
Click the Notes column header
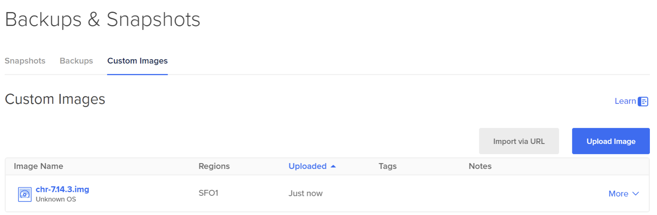click(x=480, y=166)
